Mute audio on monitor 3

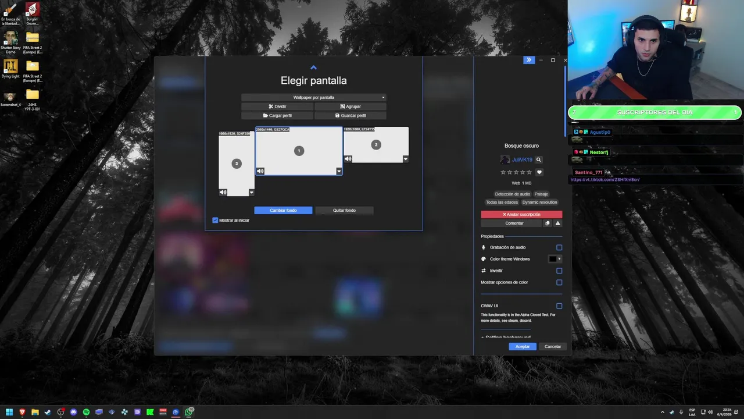pyautogui.click(x=223, y=192)
